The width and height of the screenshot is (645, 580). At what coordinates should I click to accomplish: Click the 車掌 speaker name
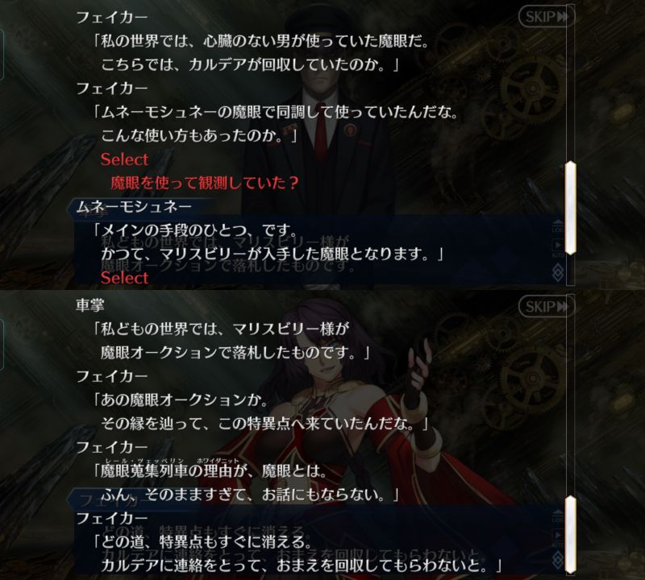click(x=90, y=305)
